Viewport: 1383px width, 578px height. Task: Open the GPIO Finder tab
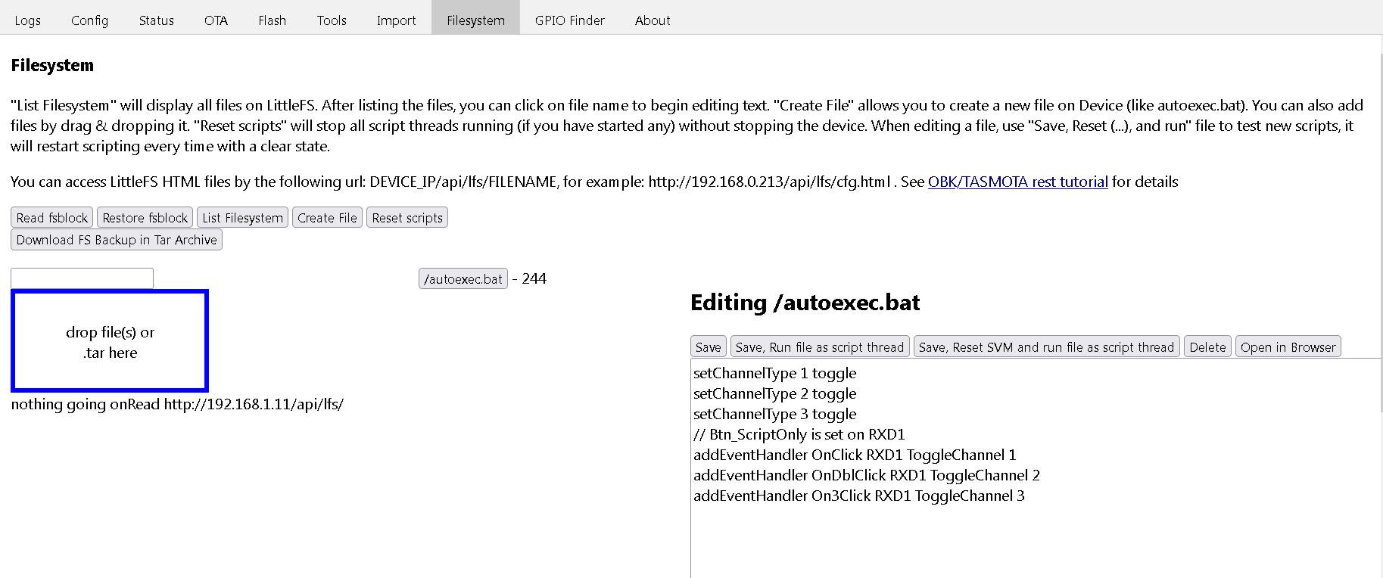[x=569, y=20]
